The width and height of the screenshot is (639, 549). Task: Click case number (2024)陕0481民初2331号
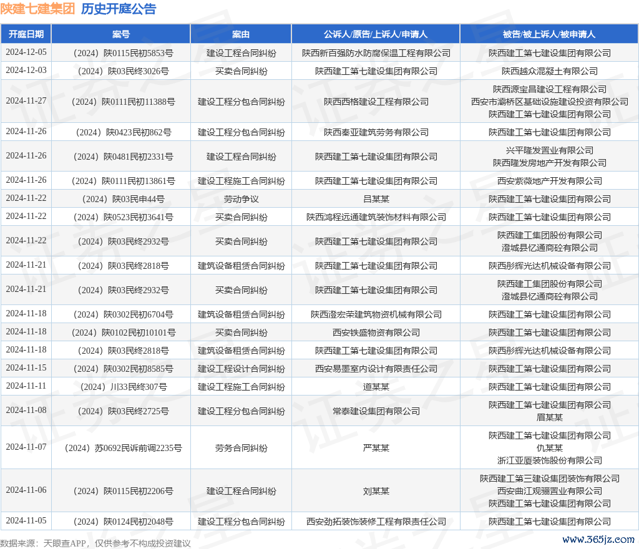click(x=123, y=157)
